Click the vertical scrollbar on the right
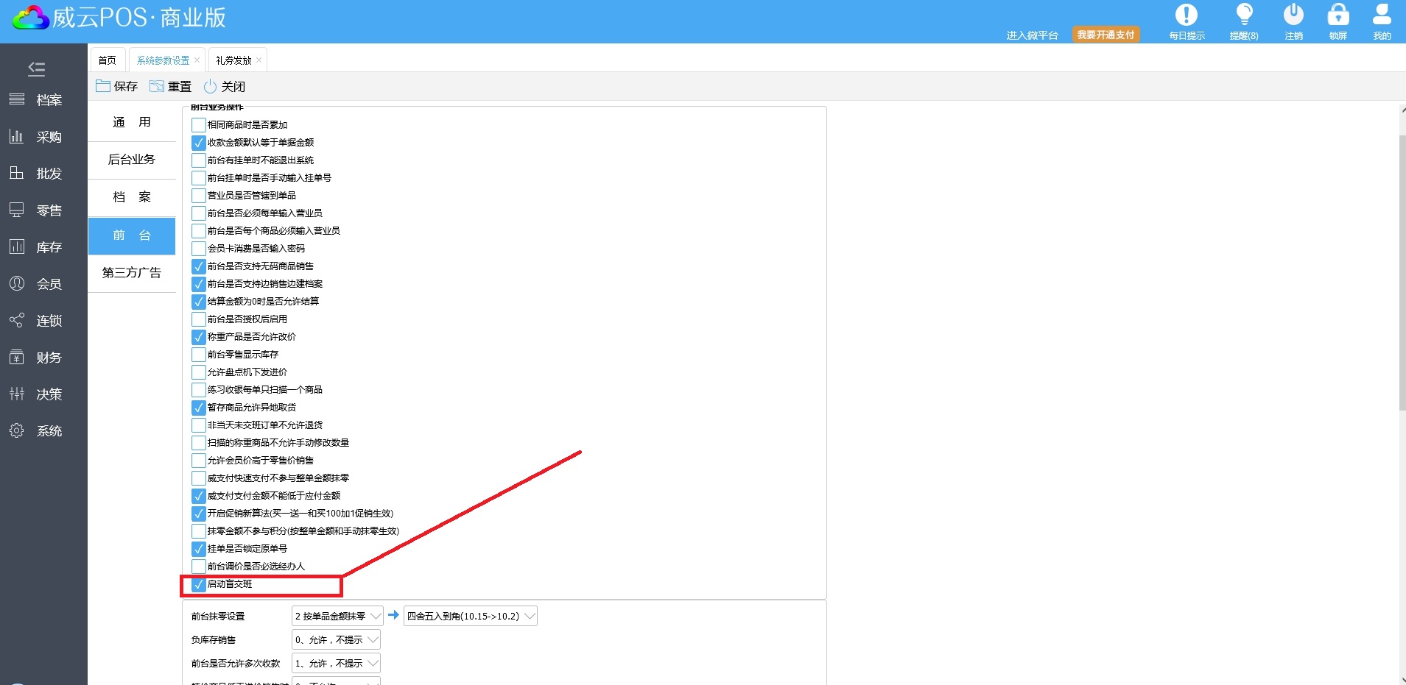The width and height of the screenshot is (1406, 685). (x=1402, y=272)
